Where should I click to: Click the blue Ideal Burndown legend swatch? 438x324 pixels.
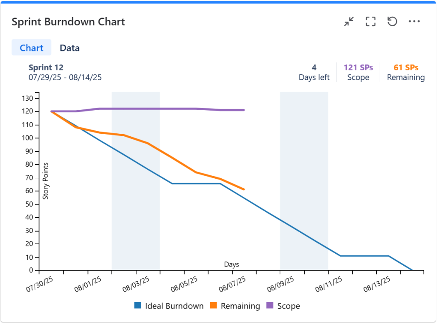pyautogui.click(x=138, y=305)
